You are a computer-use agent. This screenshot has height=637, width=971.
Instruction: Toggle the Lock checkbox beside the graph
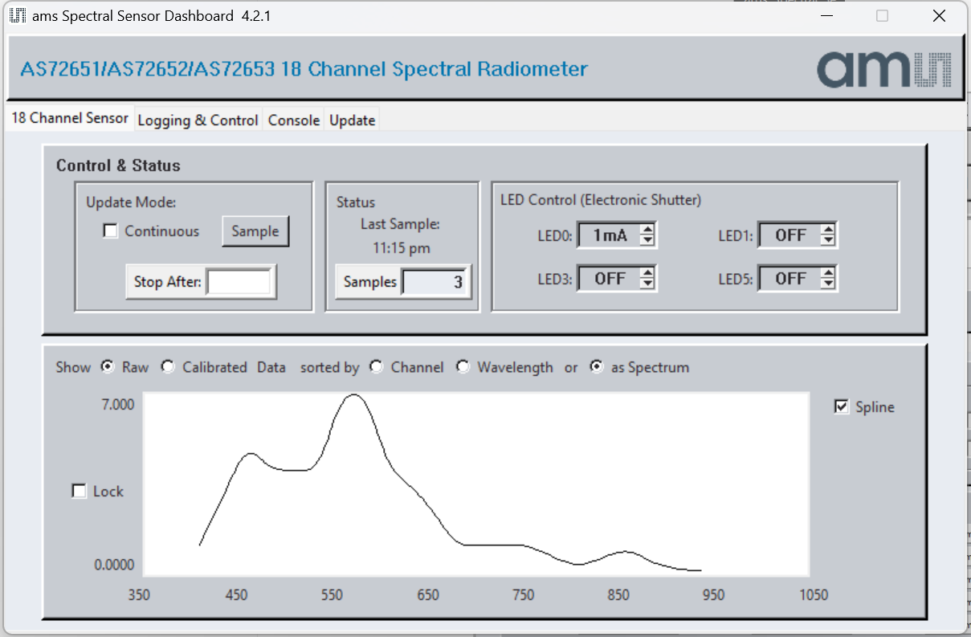[x=79, y=491]
